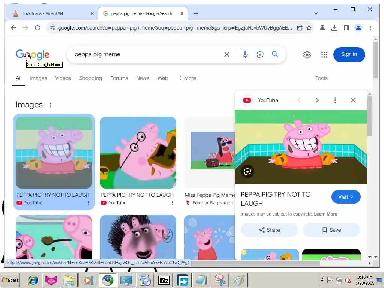Share the previewed image
The width and height of the screenshot is (384, 288).
click(x=269, y=230)
